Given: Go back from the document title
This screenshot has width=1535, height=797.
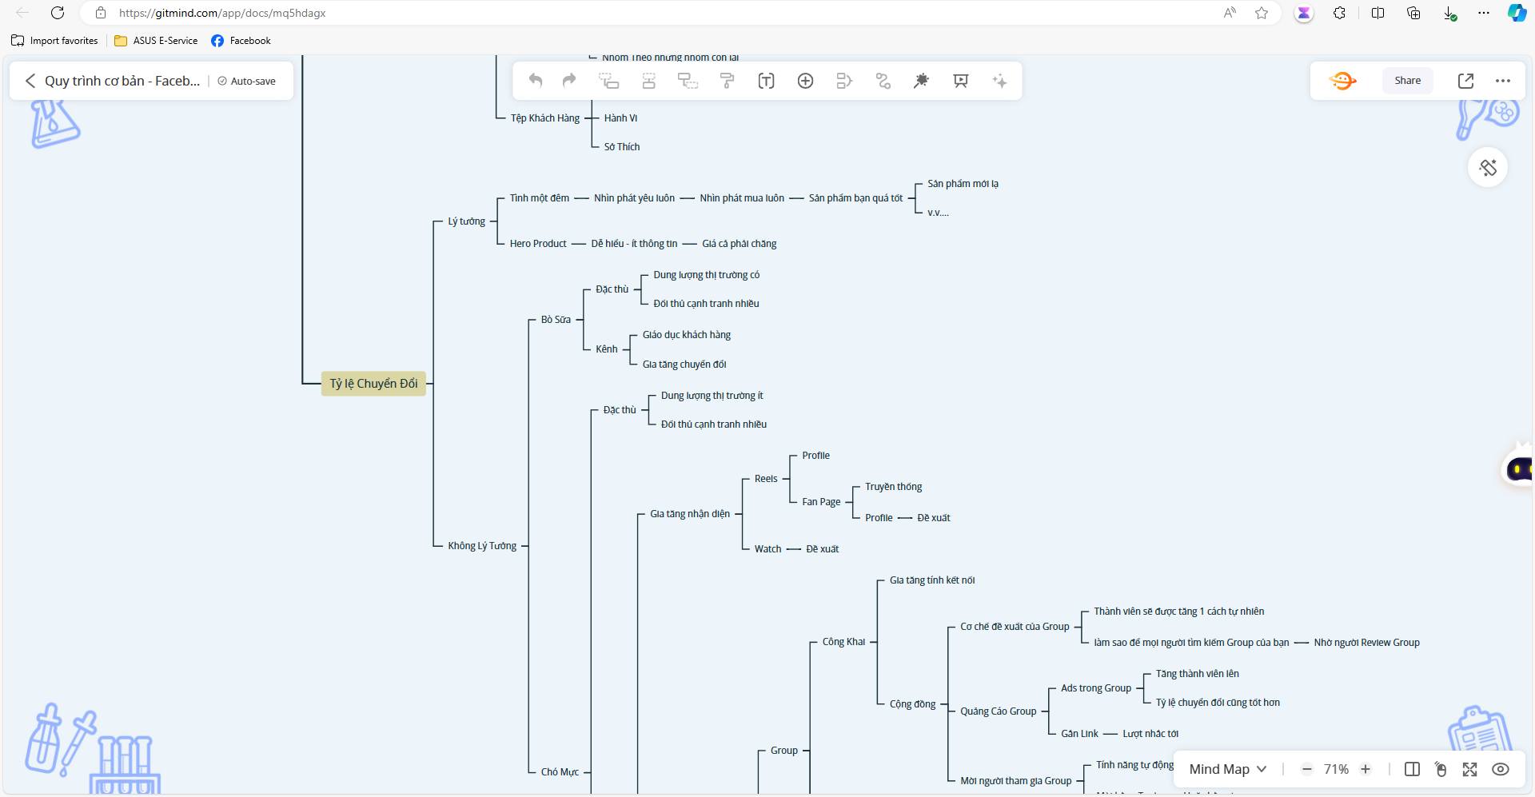Looking at the screenshot, I should tap(30, 81).
